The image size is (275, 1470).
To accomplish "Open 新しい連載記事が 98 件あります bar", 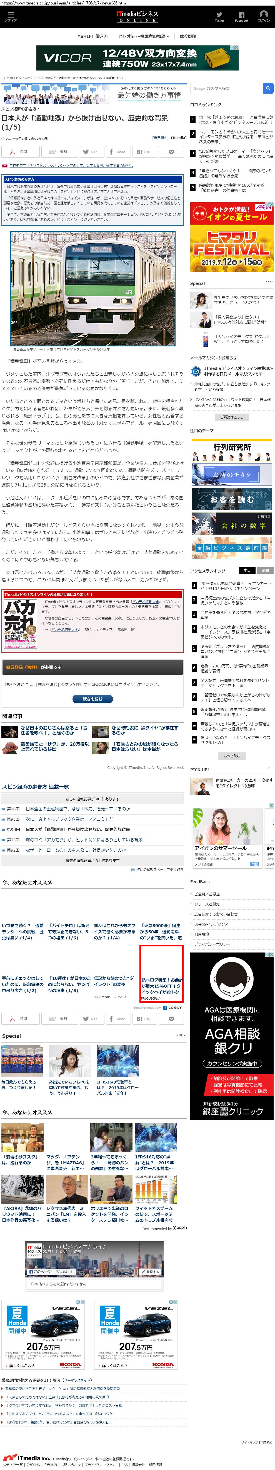I will 92,799.
